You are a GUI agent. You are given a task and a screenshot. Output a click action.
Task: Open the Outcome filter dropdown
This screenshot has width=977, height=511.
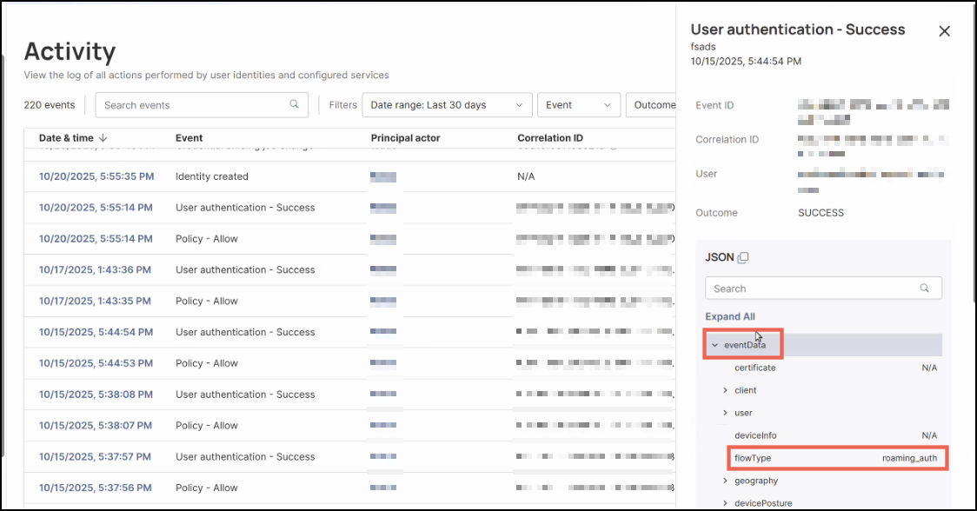point(652,105)
